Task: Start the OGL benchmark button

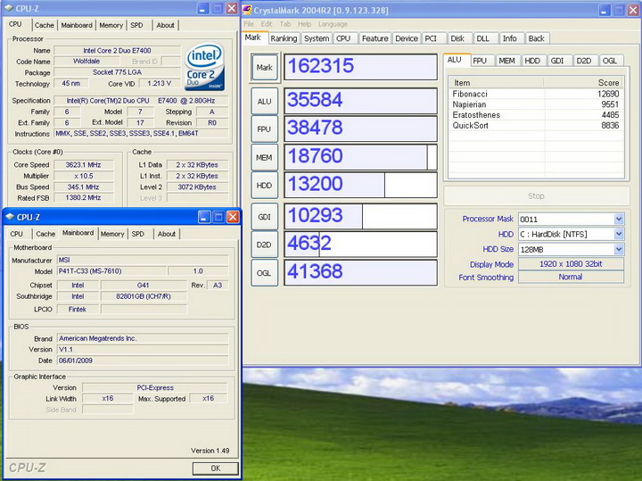Action: 264,273
